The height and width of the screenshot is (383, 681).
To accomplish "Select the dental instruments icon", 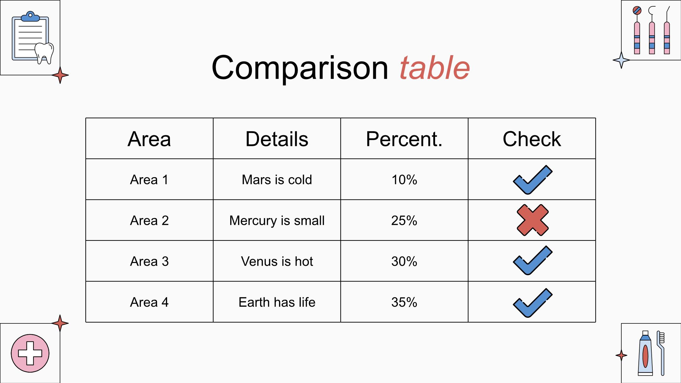I will pyautogui.click(x=652, y=31).
